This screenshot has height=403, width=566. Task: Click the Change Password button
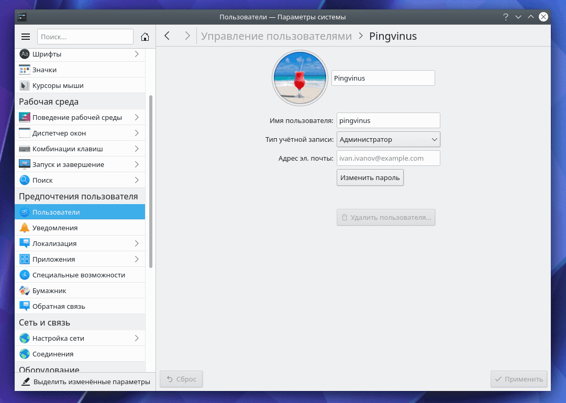point(370,177)
